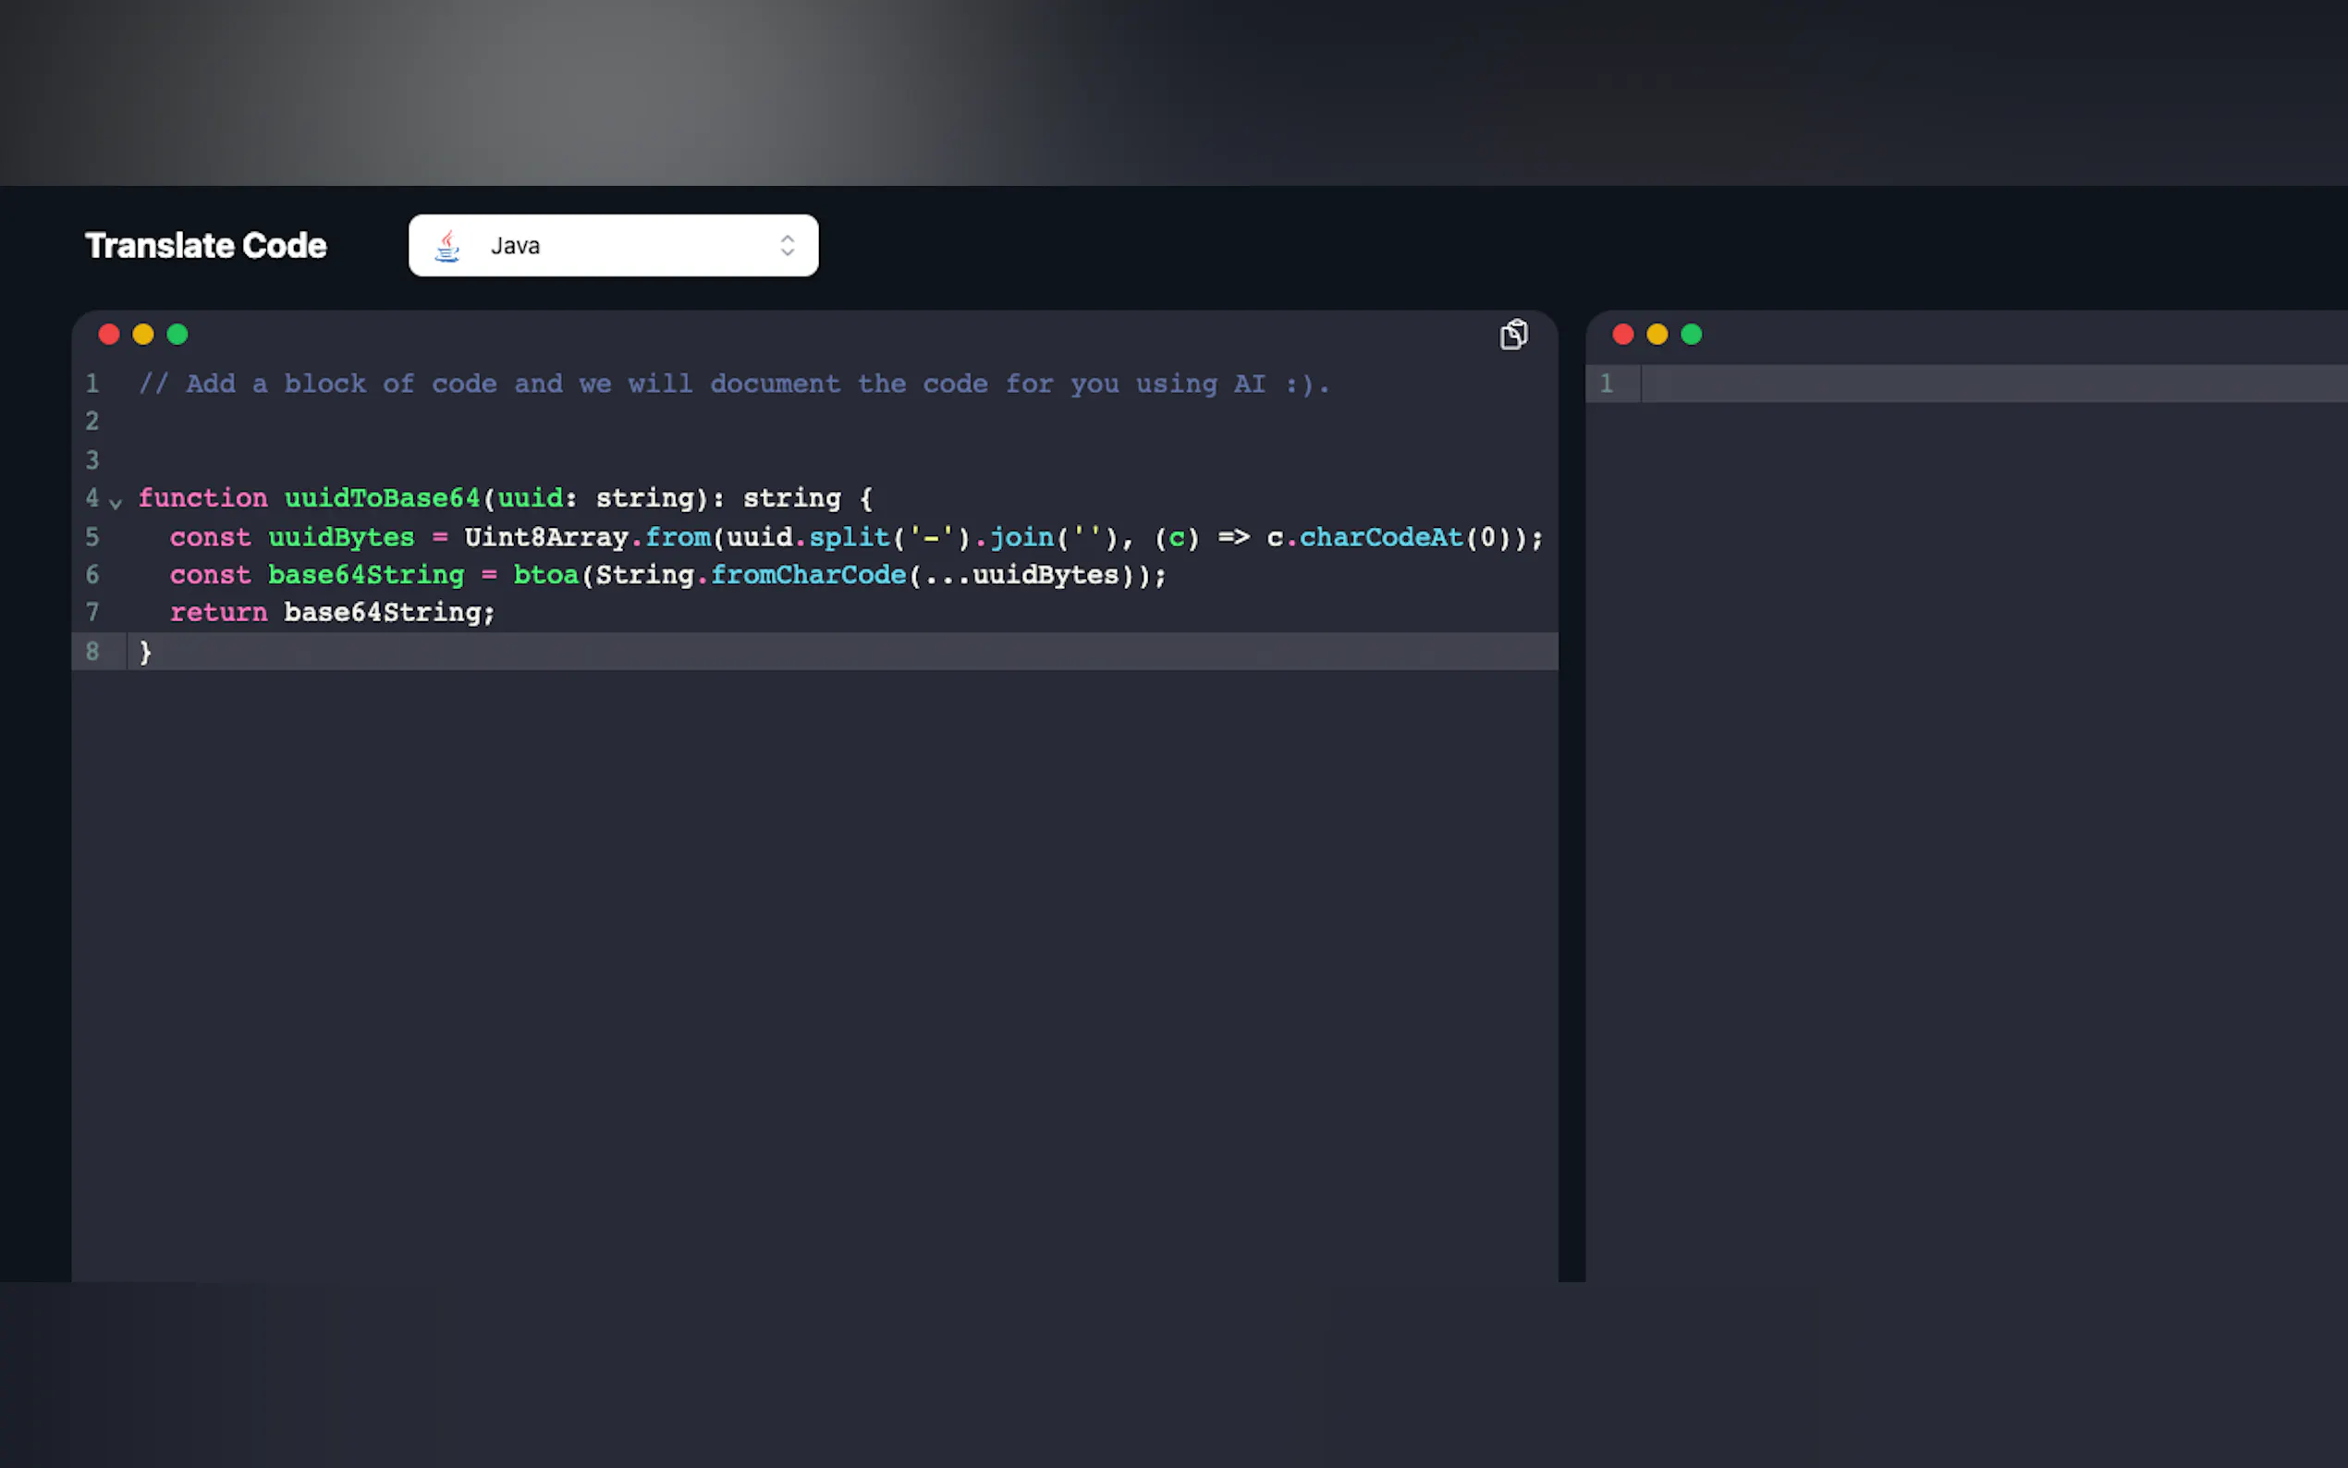Image resolution: width=2348 pixels, height=1468 pixels.
Task: Click green dot in right output panel
Action: tap(1691, 334)
